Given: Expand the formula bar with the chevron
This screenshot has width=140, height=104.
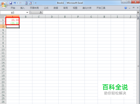Looking at the screenshot, I should tap(138, 12).
